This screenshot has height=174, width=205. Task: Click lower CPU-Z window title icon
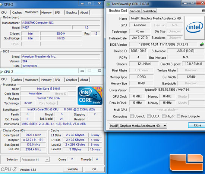(x=1, y=72)
